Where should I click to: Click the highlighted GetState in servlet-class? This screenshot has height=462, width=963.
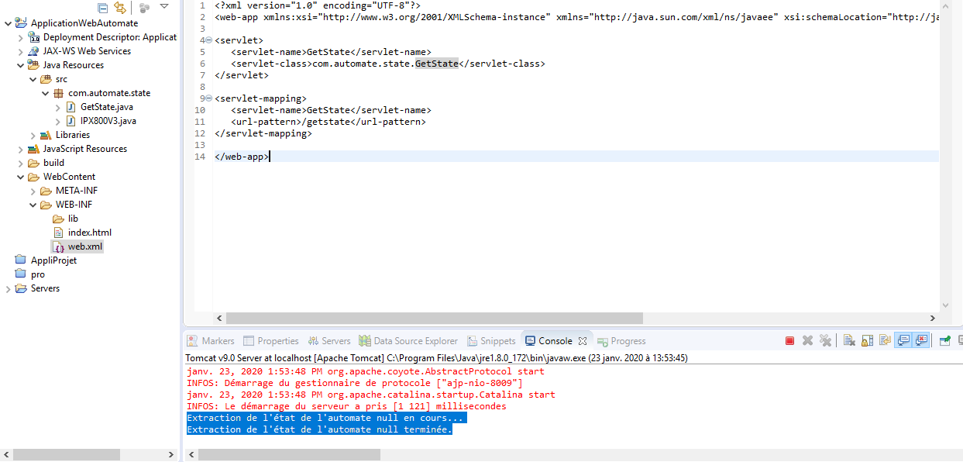[x=437, y=64]
